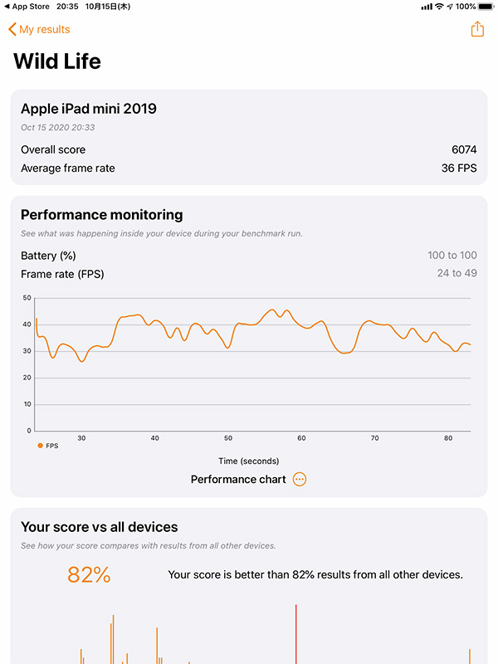The image size is (498, 664).
Task: Click the Performance chart label
Action: pos(238,480)
